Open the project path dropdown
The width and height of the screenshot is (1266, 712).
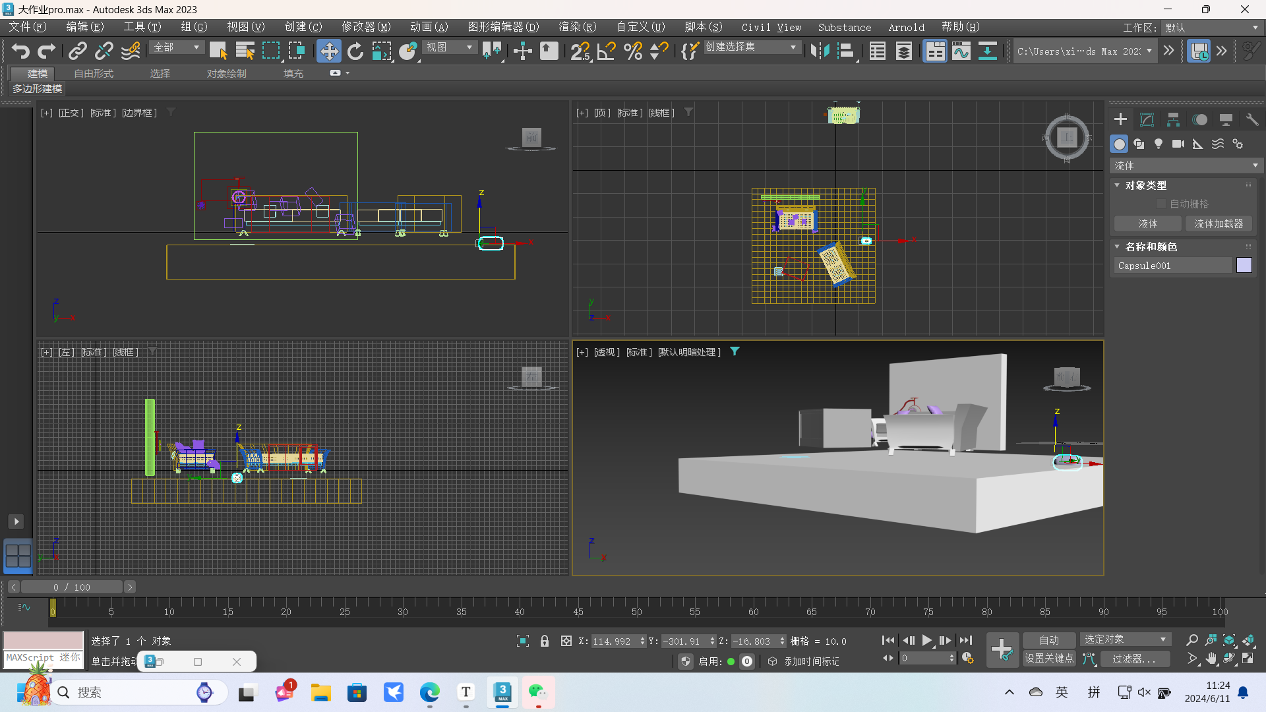(x=1085, y=51)
